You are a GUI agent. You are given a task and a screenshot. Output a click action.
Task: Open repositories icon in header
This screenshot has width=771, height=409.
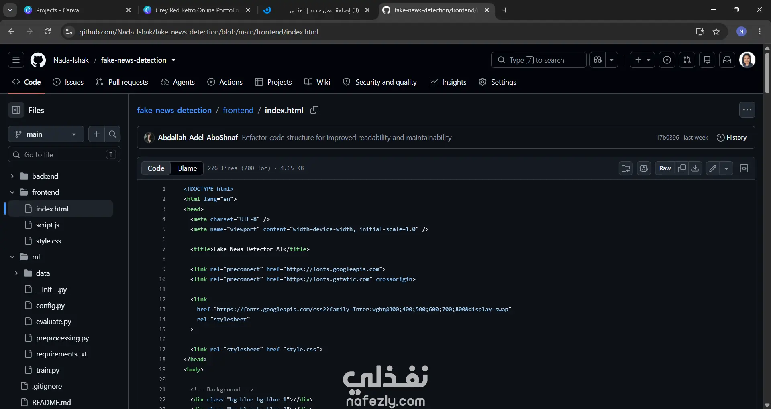click(707, 60)
